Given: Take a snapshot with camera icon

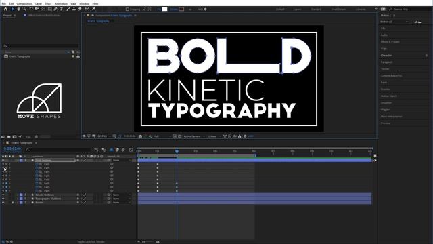Looking at the screenshot, I should [140, 136].
